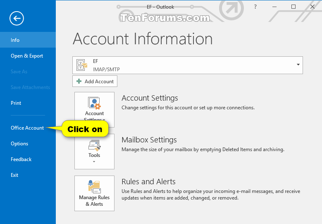Click the Mailbox Settings section title
The height and width of the screenshot is (224, 322).
(x=149, y=140)
